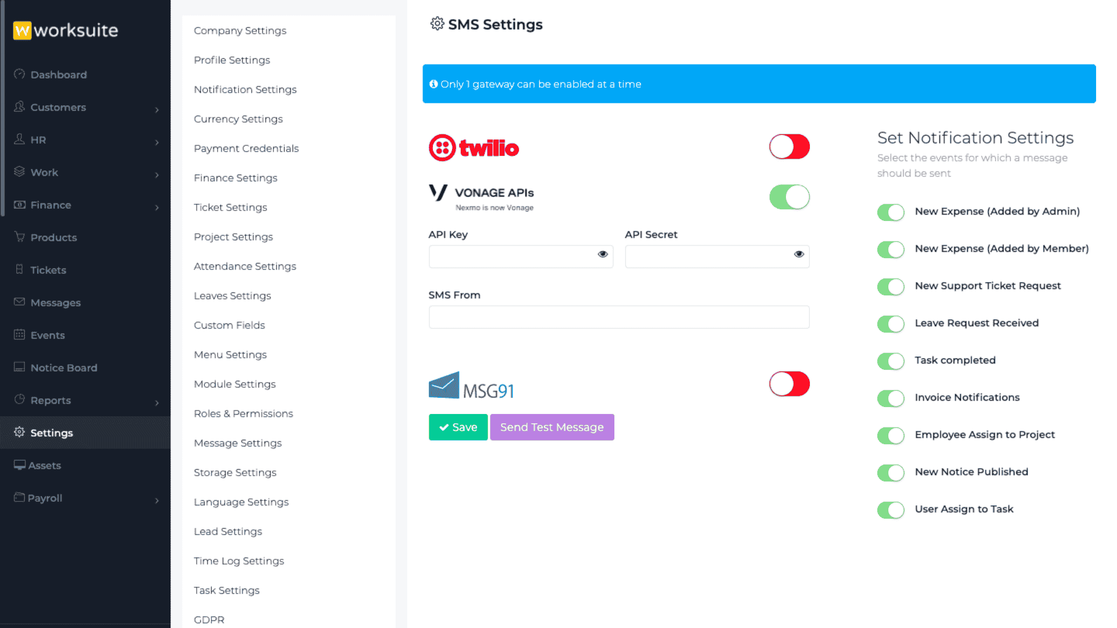Image resolution: width=1117 pixels, height=628 pixels.
Task: Open Ticket Settings link
Action: [x=230, y=207]
